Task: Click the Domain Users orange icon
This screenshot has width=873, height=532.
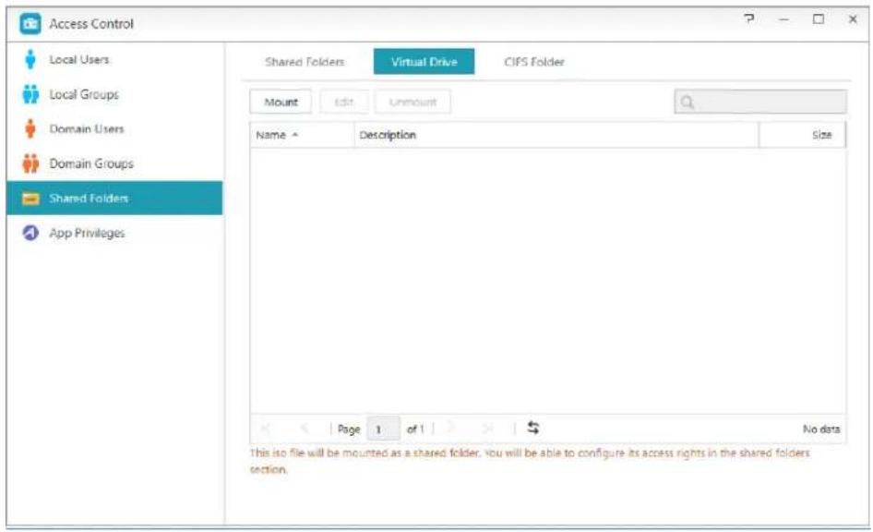Action: (30, 128)
